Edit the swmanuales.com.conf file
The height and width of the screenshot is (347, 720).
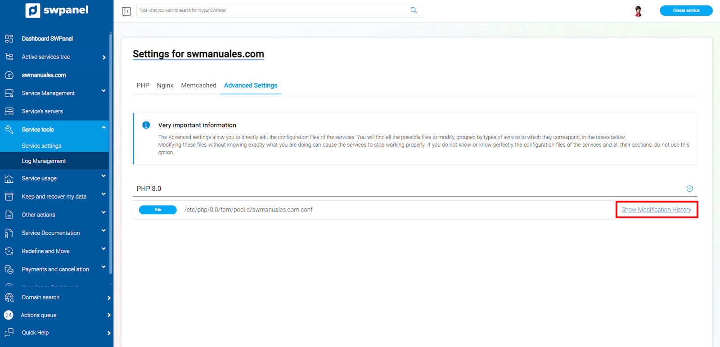point(157,210)
